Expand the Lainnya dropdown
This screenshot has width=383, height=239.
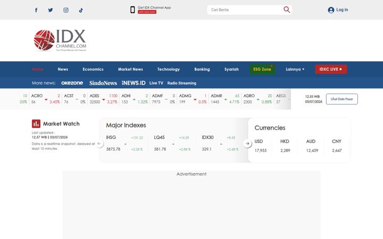295,69
